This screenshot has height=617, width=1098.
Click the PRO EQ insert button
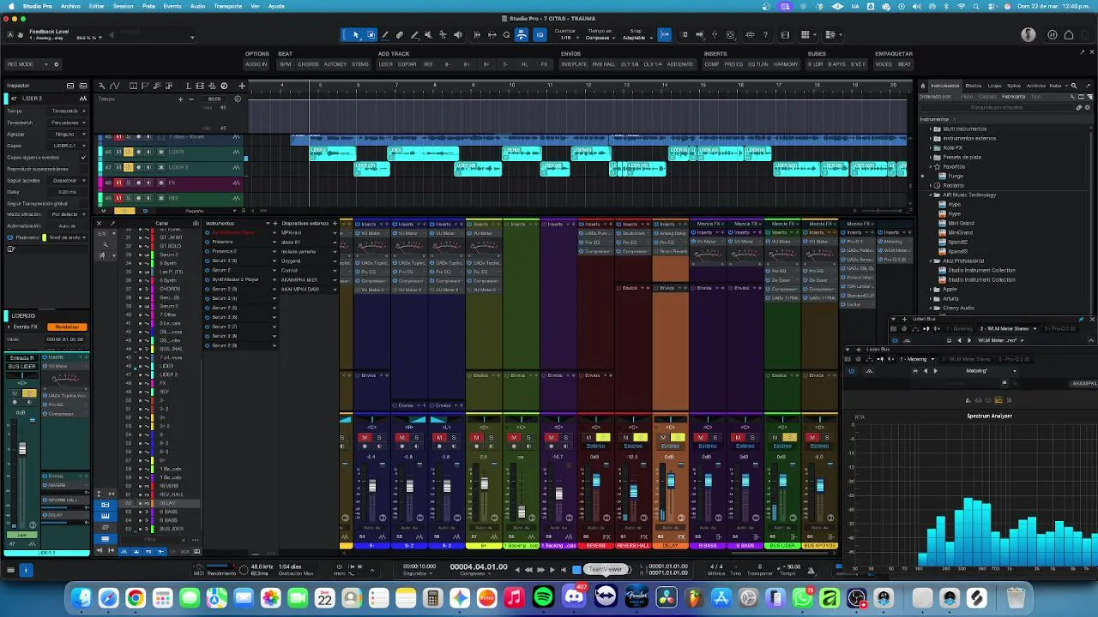click(733, 64)
